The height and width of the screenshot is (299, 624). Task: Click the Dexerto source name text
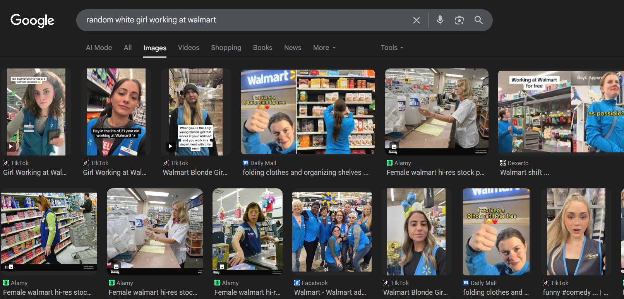[518, 163]
